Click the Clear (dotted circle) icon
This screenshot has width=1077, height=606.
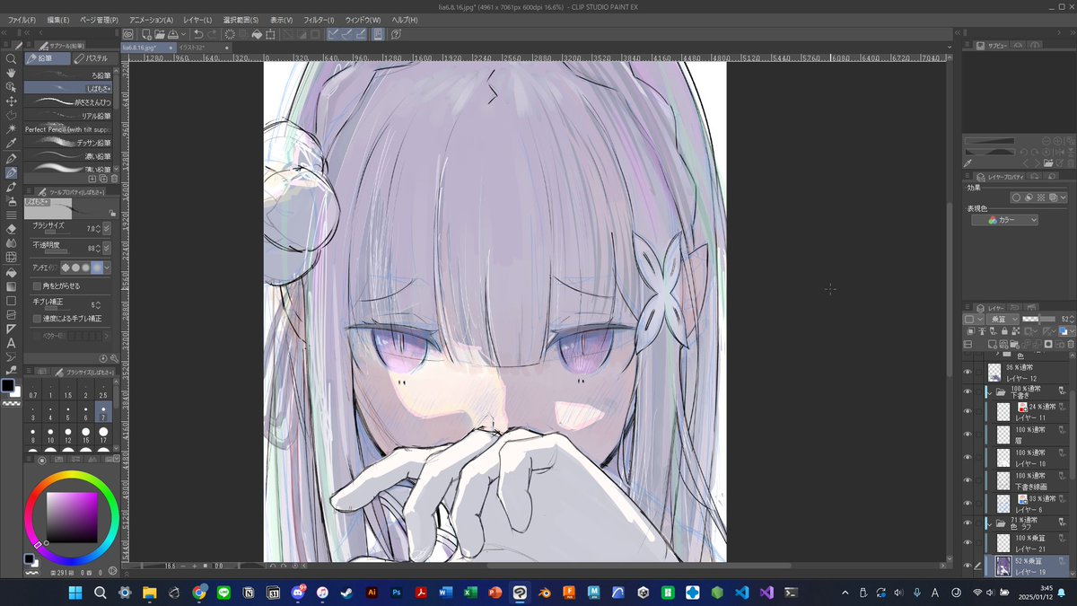tap(230, 34)
